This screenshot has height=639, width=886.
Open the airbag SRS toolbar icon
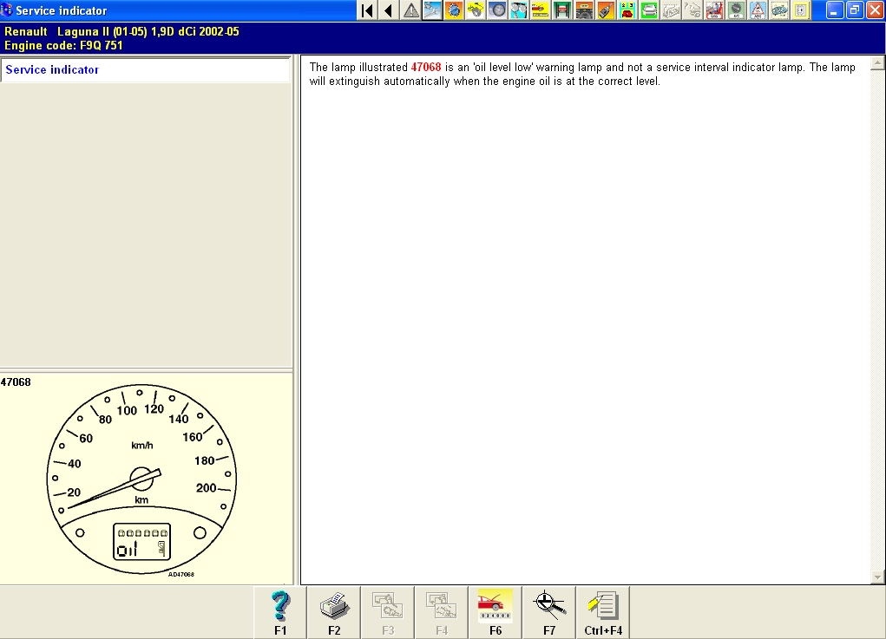coord(714,10)
